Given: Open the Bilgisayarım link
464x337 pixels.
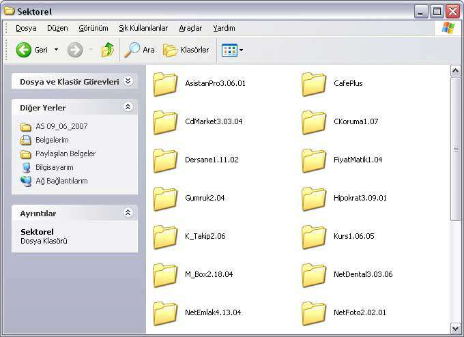Looking at the screenshot, I should click(x=55, y=167).
